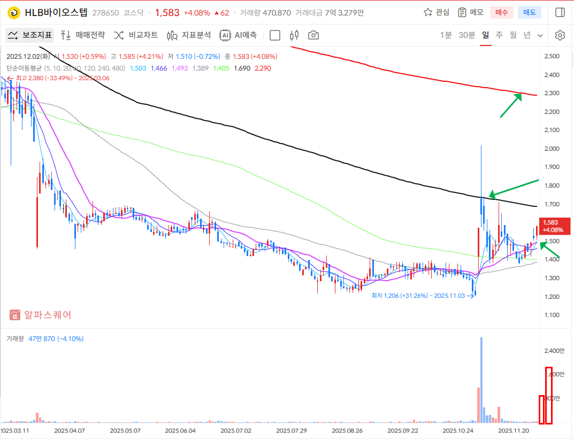Toggle the right side panel layout

pyautogui.click(x=560, y=12)
